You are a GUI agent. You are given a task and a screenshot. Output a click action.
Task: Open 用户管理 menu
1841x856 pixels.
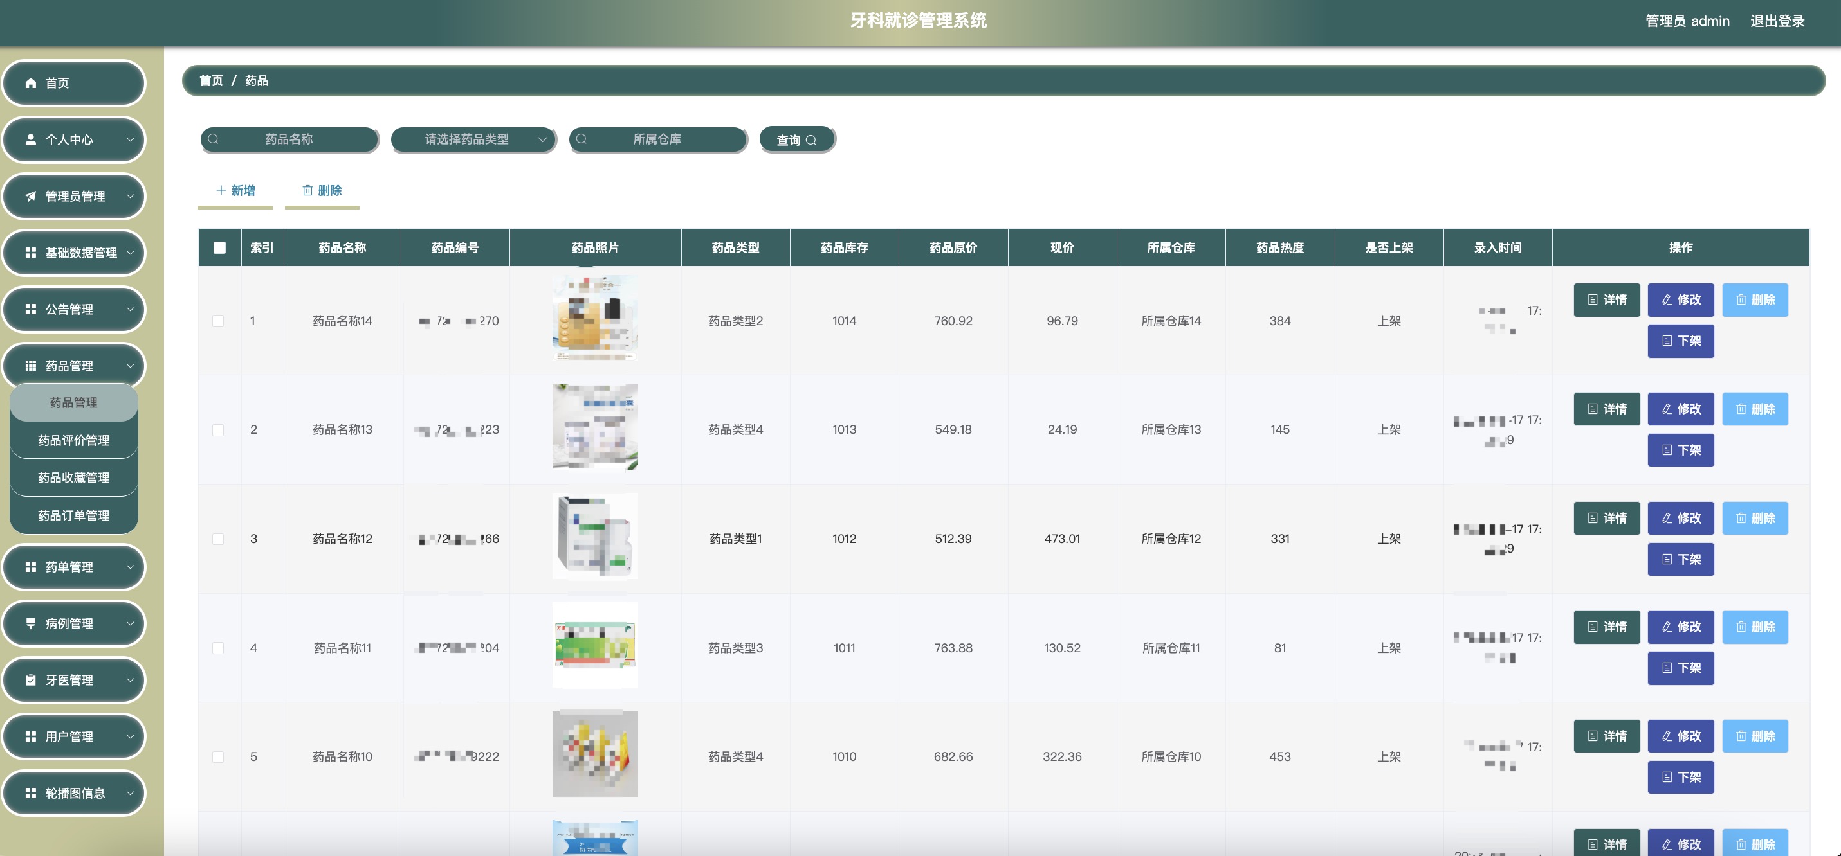[x=73, y=736]
